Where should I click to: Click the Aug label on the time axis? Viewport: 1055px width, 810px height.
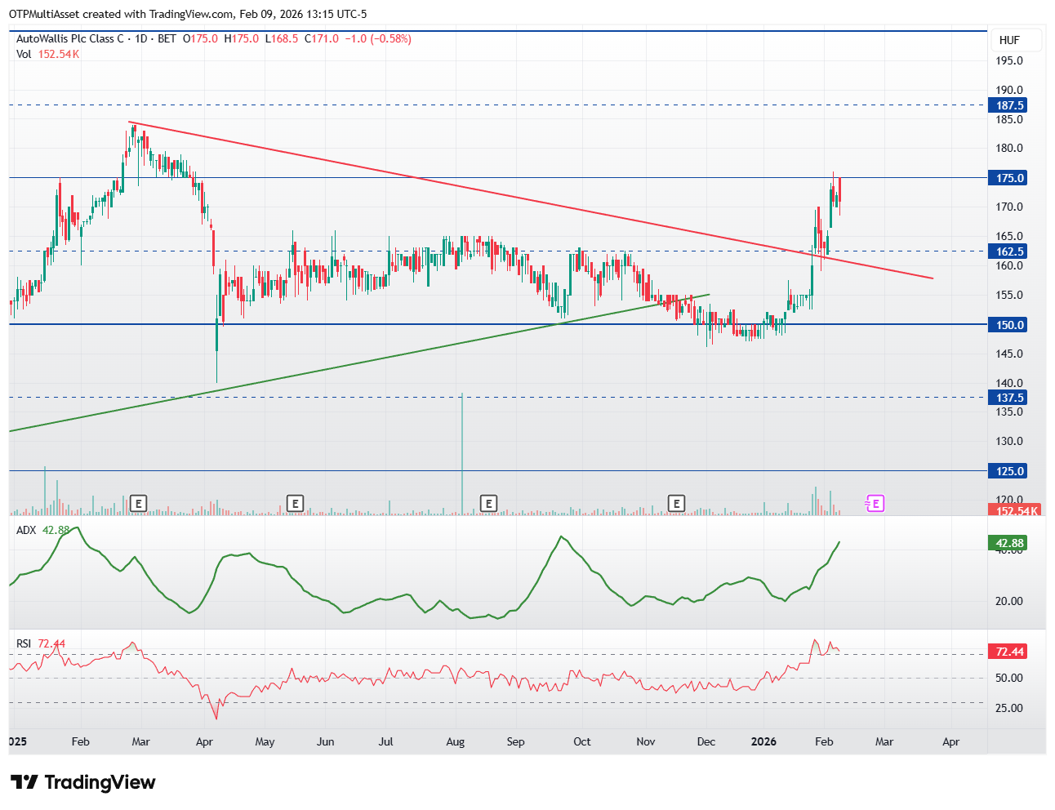pos(455,741)
